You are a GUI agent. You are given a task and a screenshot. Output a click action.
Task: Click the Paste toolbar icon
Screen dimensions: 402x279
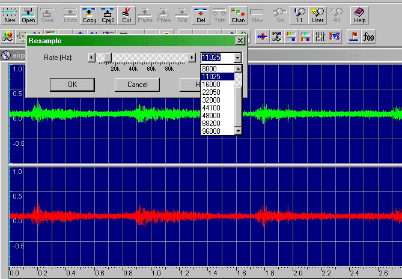(145, 16)
